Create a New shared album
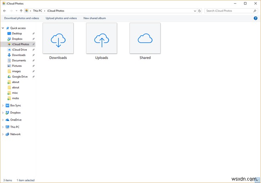 click(94, 18)
